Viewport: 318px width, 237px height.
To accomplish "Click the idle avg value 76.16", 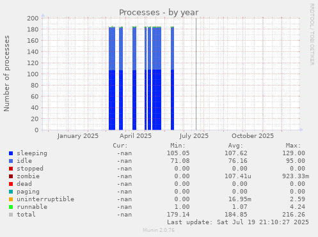I will tap(238, 161).
